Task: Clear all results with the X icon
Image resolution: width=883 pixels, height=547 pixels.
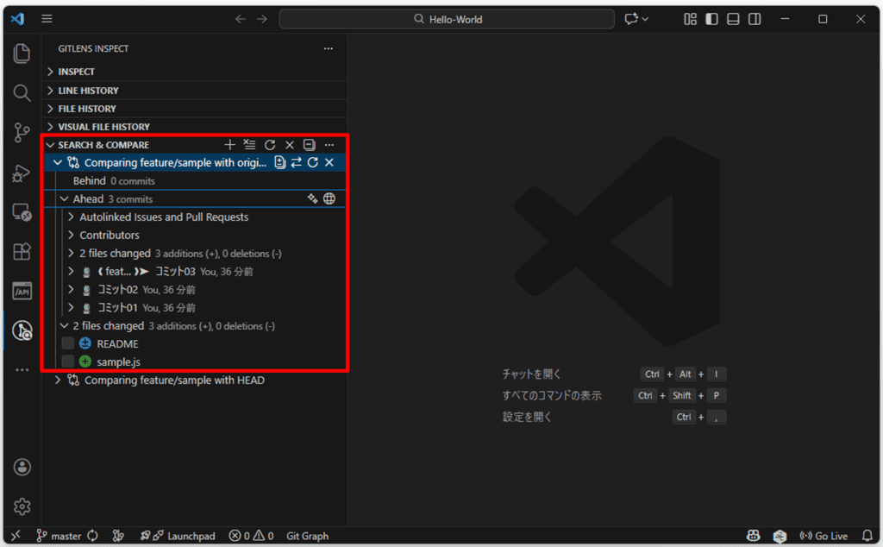Action: [290, 145]
